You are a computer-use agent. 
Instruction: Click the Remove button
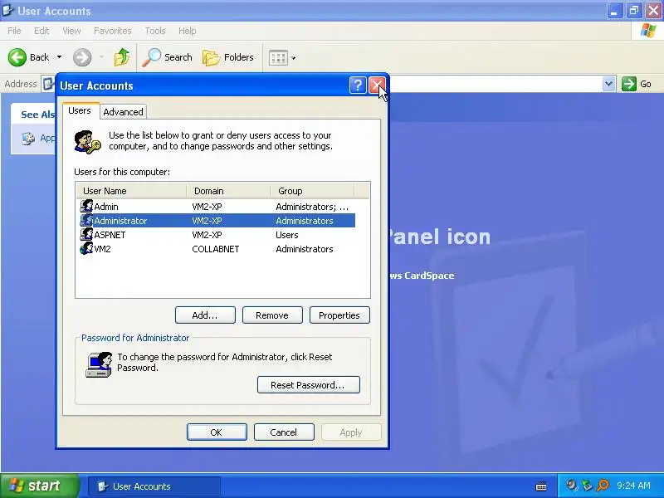(x=272, y=315)
